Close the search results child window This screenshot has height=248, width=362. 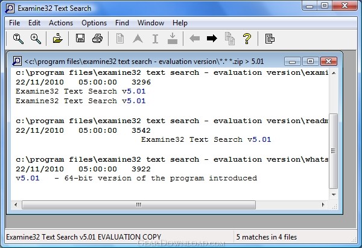point(328,62)
